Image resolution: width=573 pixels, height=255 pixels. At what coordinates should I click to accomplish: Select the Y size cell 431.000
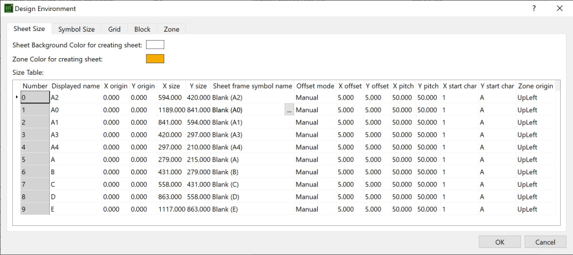(198, 185)
